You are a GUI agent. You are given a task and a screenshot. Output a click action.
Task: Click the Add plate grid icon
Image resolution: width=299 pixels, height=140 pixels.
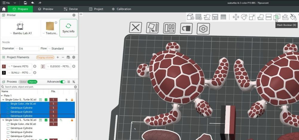tap(199, 17)
